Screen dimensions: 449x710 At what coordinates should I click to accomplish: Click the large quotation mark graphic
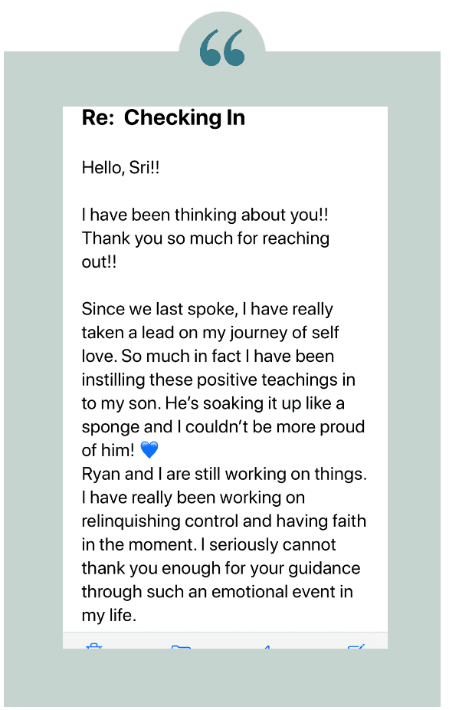pyautogui.click(x=222, y=48)
